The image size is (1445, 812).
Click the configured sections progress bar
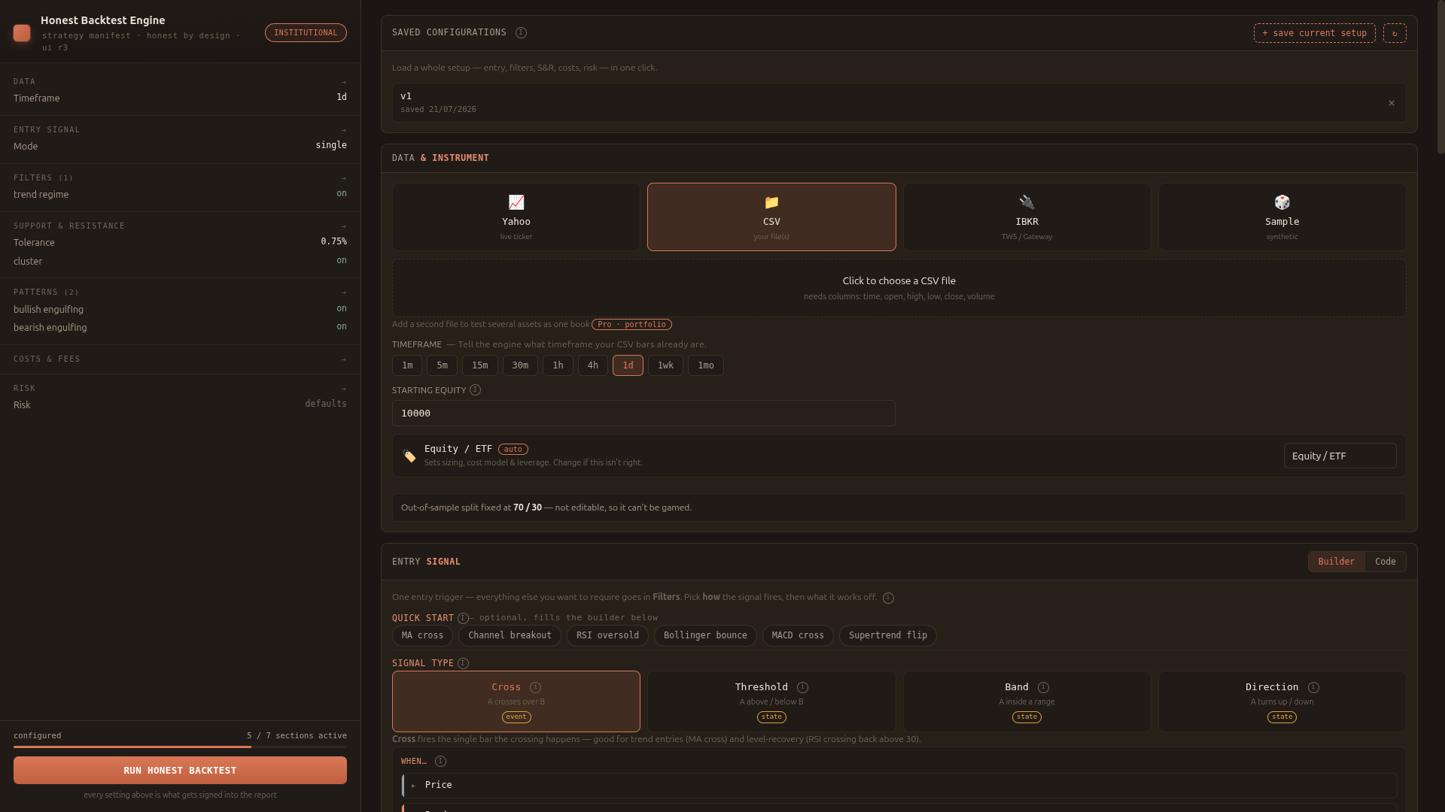[180, 747]
